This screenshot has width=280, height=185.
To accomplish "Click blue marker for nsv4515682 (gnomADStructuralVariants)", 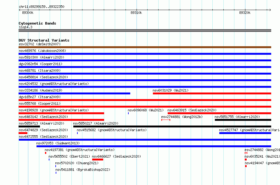I will [77, 133].
